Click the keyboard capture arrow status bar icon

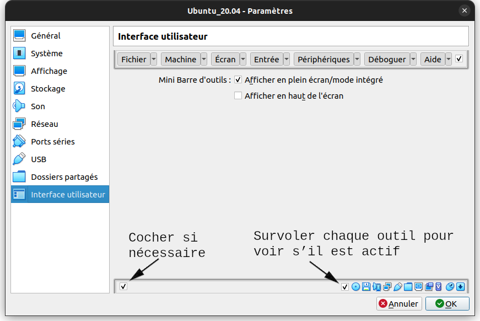(x=460, y=286)
